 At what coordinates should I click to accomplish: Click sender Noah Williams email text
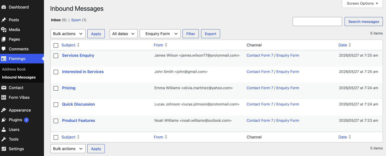pyautogui.click(x=193, y=120)
